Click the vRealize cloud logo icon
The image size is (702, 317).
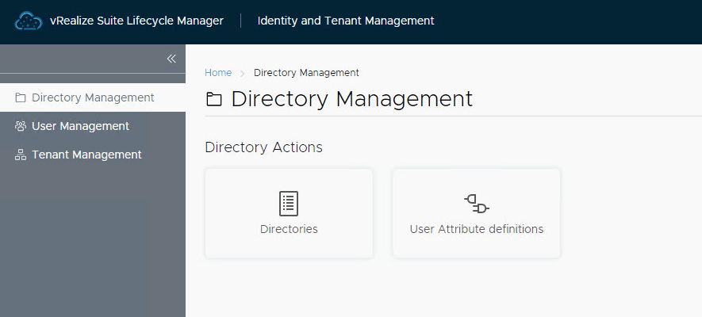coord(28,21)
